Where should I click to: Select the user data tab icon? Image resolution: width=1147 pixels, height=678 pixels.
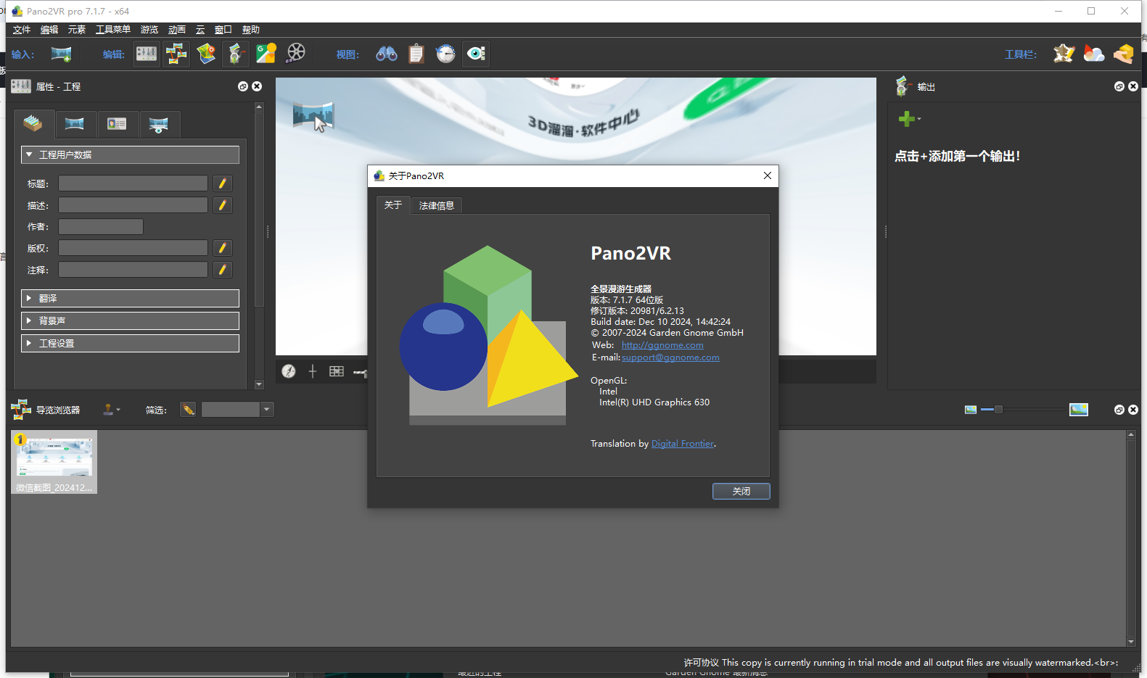[117, 124]
